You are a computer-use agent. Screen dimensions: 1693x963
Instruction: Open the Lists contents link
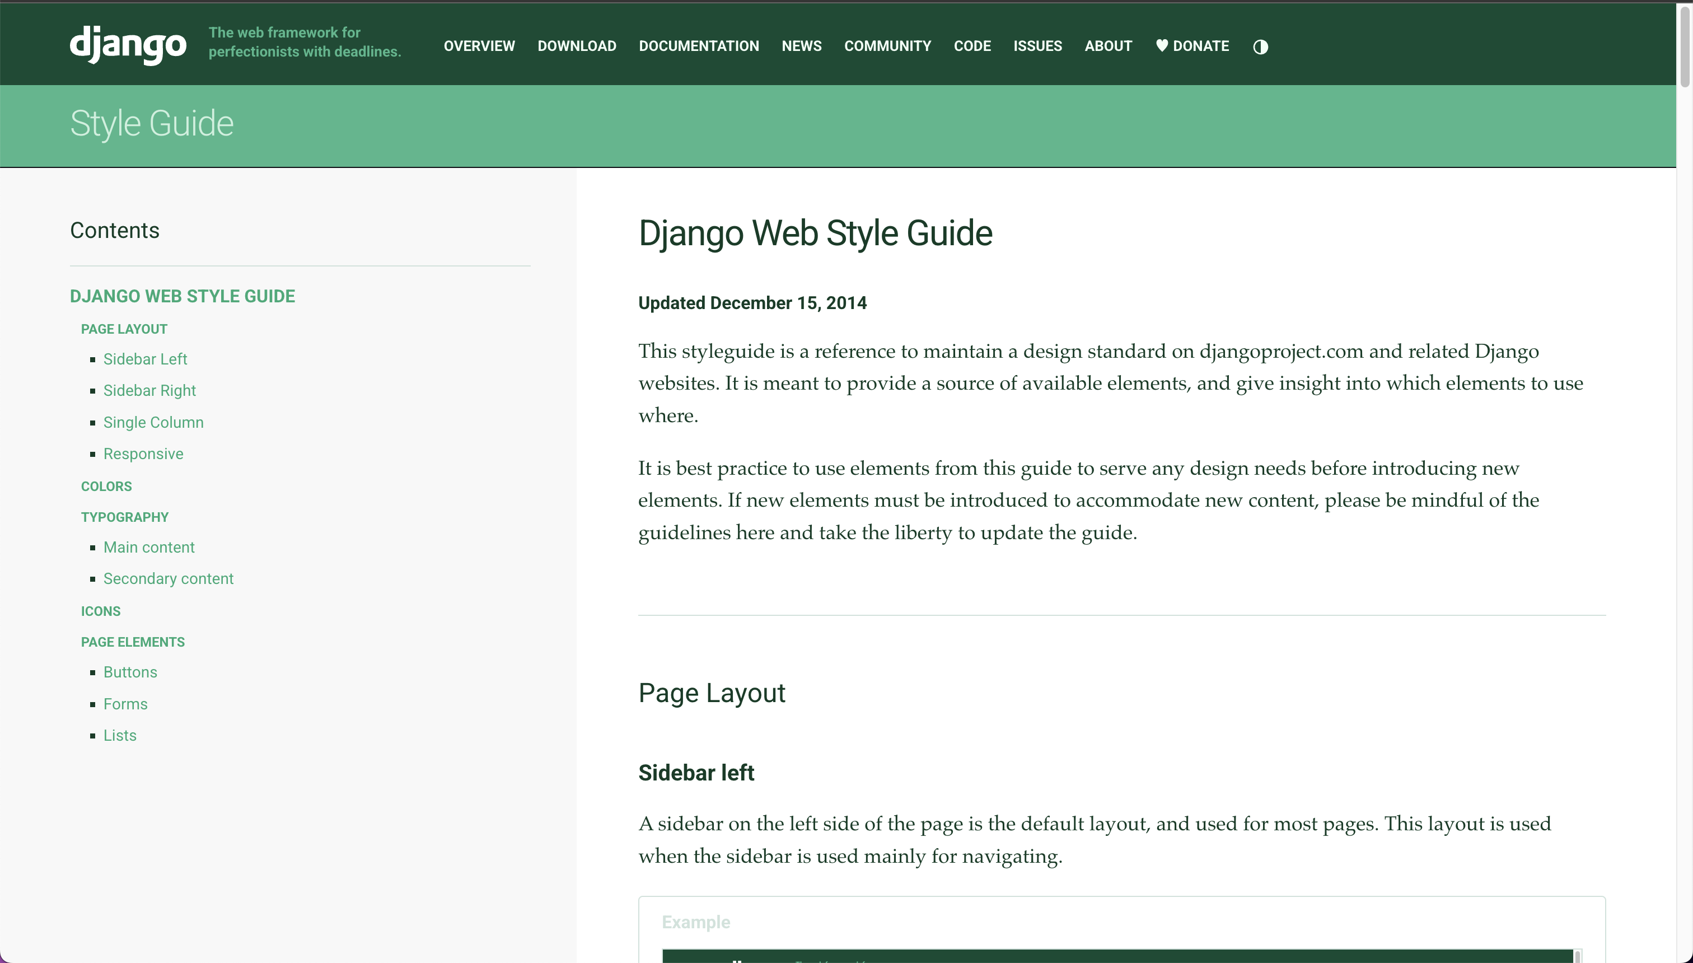click(120, 736)
